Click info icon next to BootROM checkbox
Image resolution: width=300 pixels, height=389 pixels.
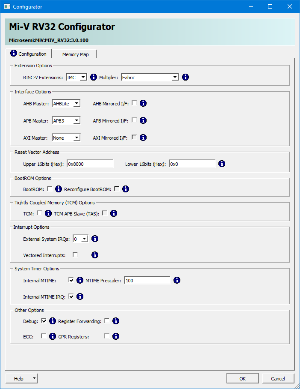59,189
